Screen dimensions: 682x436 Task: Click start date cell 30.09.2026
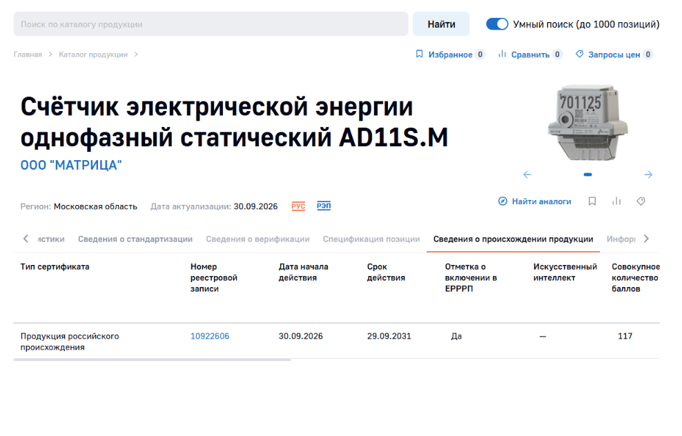pyautogui.click(x=300, y=336)
